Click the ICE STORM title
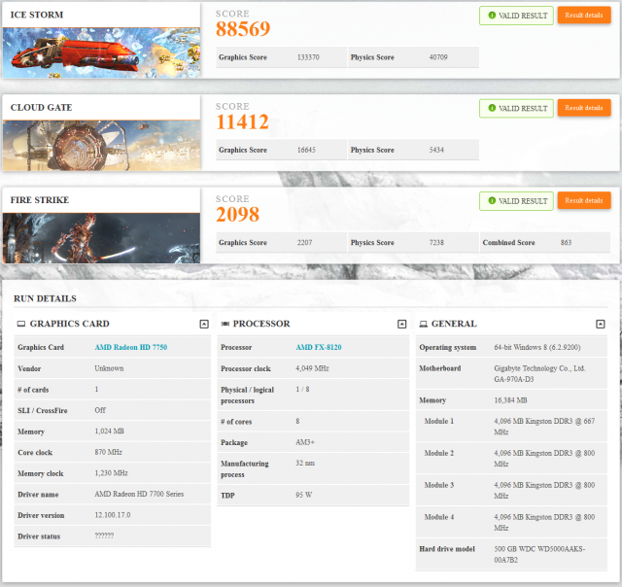The image size is (622, 587). tap(37, 15)
